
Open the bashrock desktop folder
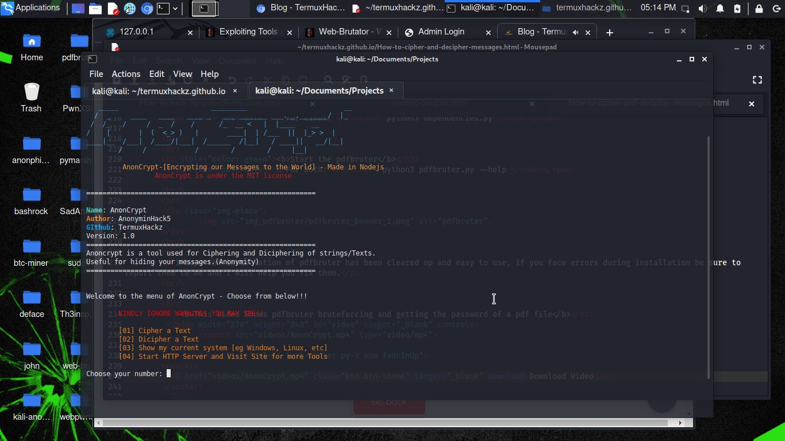coord(31,201)
